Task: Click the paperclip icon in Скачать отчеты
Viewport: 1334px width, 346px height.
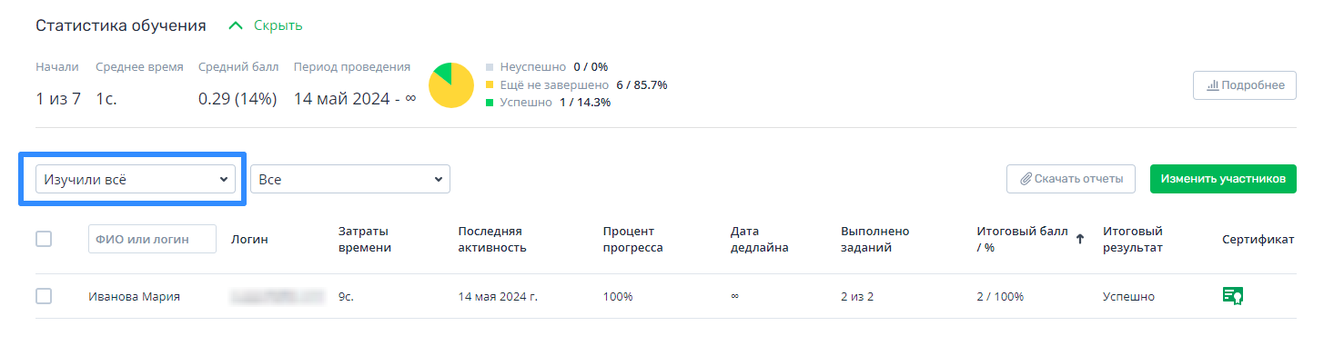Action: pos(1026,180)
